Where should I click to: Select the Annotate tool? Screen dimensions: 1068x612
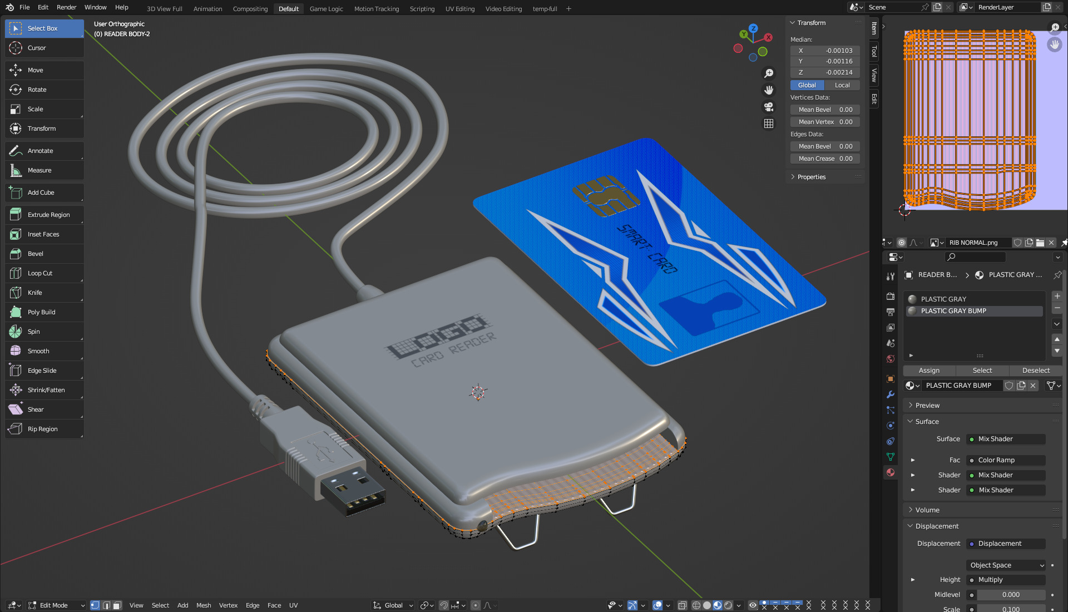[x=44, y=151]
